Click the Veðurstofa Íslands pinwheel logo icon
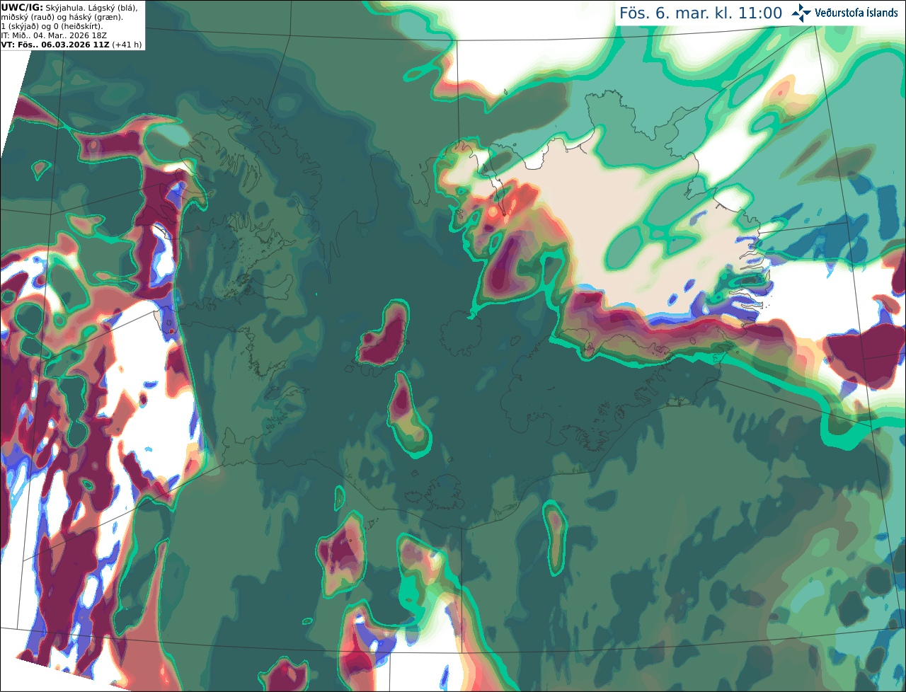Viewport: 906px width, 692px height. pyautogui.click(x=801, y=13)
